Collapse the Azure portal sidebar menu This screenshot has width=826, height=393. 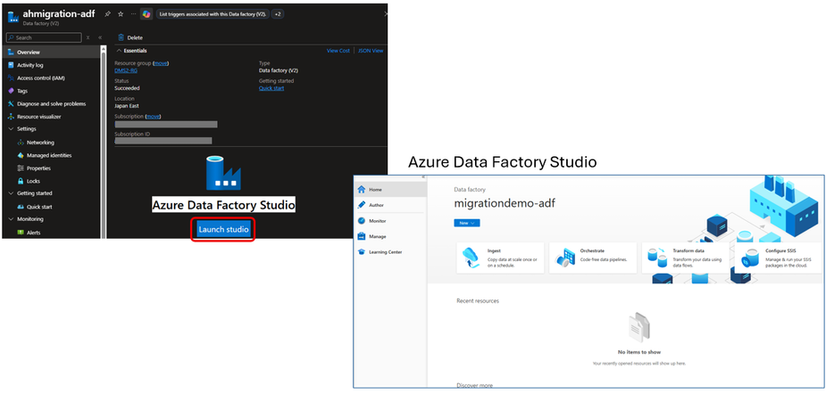pyautogui.click(x=99, y=37)
